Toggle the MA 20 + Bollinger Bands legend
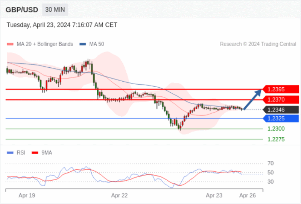 click(45, 44)
